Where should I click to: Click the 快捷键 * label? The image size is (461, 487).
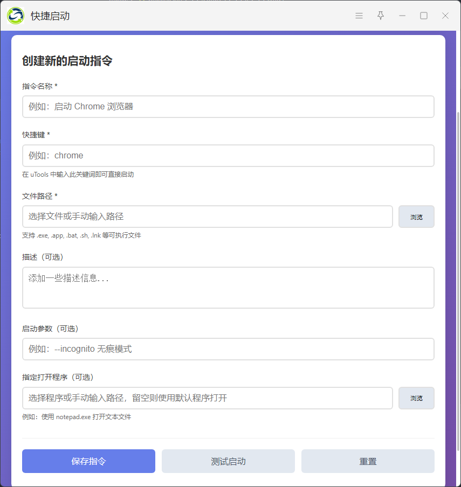coord(36,135)
